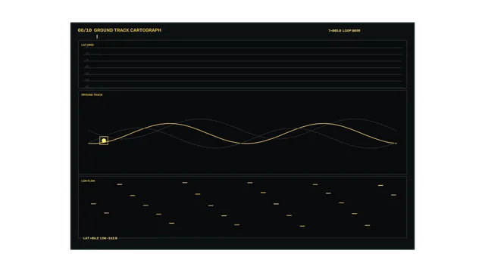Image resolution: width=485 pixels, height=272 pixels.
Task: Click the 'GROUND TRACK' panel label
Action: click(x=92, y=94)
